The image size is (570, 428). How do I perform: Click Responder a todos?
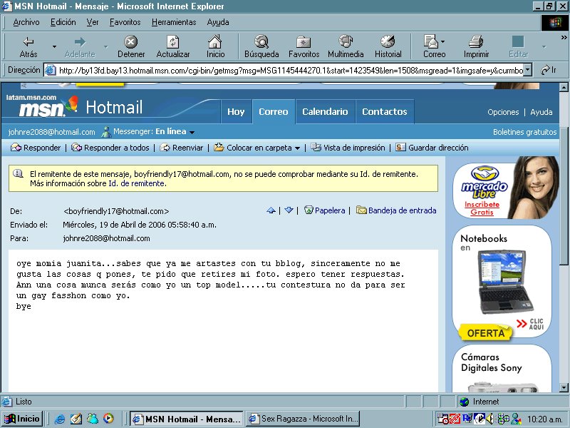pyautogui.click(x=110, y=148)
